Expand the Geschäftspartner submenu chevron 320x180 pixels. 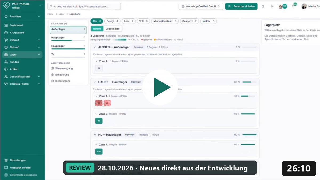click(x=39, y=77)
